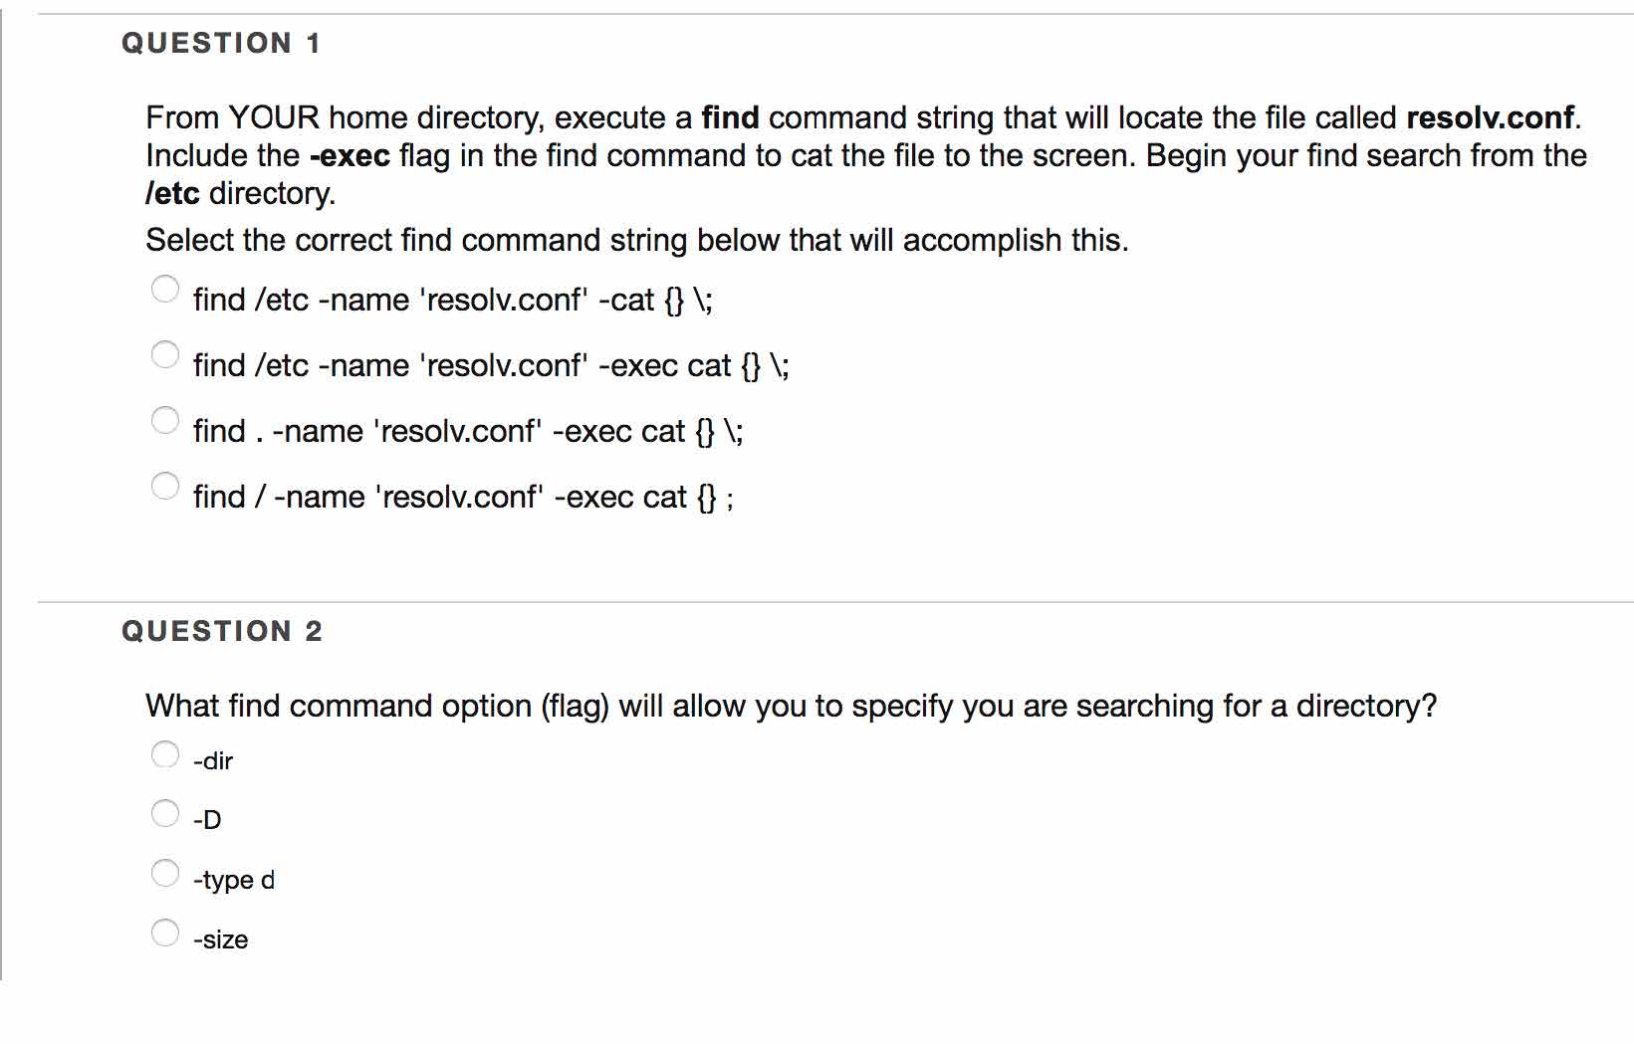This screenshot has height=1044, width=1634.
Task: Click the bold 'resolv.conf' word in Question 1
Action: coord(1490,117)
